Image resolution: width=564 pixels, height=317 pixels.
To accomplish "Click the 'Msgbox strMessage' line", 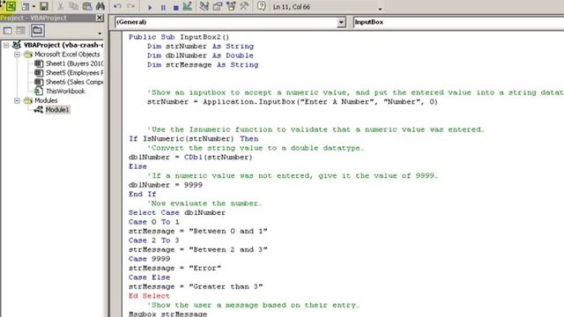I will coord(168,313).
